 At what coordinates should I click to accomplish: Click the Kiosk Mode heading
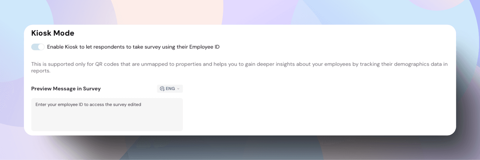(x=53, y=33)
